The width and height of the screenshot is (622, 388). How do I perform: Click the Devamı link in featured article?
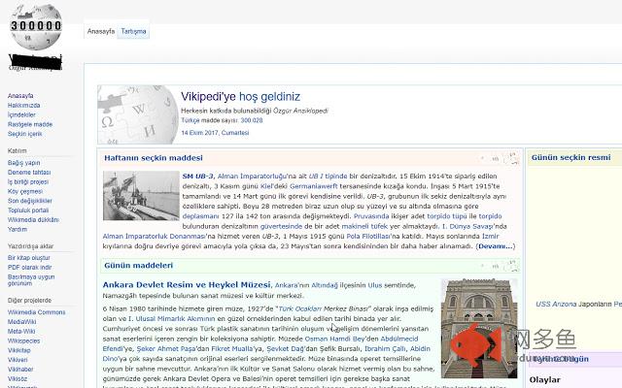click(495, 246)
